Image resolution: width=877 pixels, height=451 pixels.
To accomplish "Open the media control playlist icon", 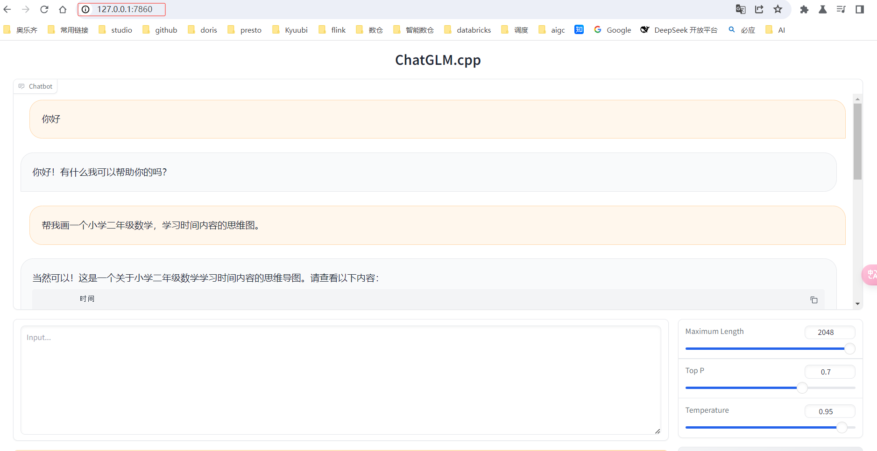I will coord(841,9).
